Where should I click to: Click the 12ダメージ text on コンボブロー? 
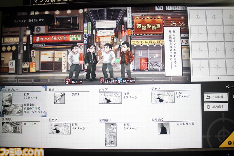[x=31, y=98]
